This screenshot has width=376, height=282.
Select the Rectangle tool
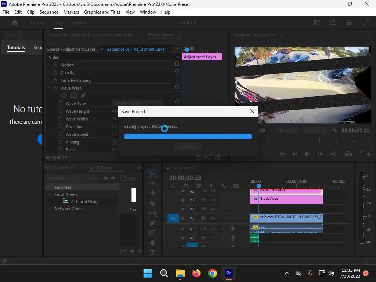pyautogui.click(x=152, y=233)
